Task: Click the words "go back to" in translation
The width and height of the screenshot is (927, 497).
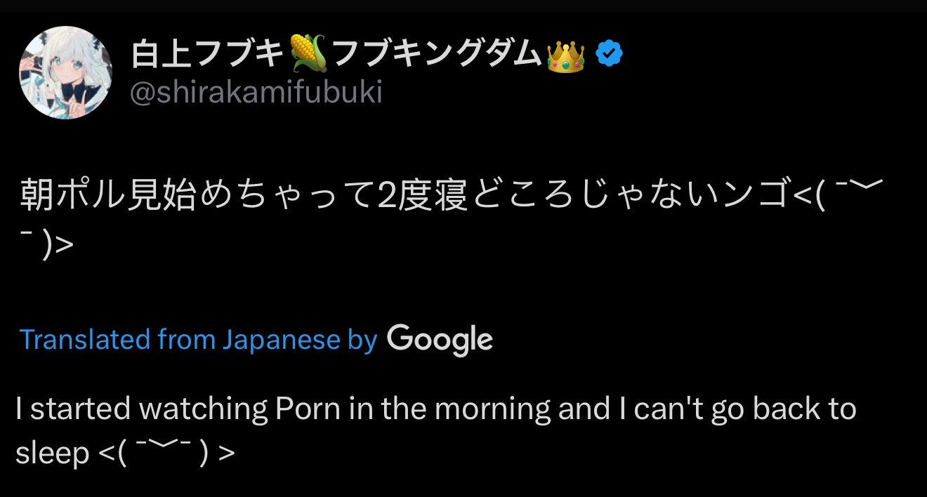Action: pos(784,409)
